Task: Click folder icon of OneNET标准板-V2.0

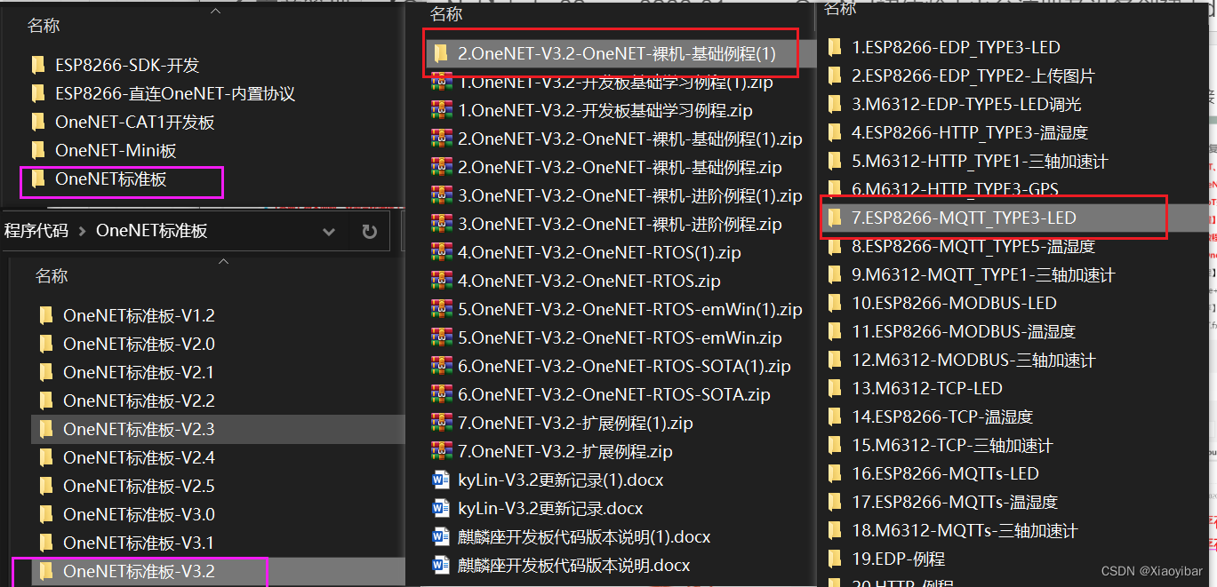Action: tap(46, 344)
